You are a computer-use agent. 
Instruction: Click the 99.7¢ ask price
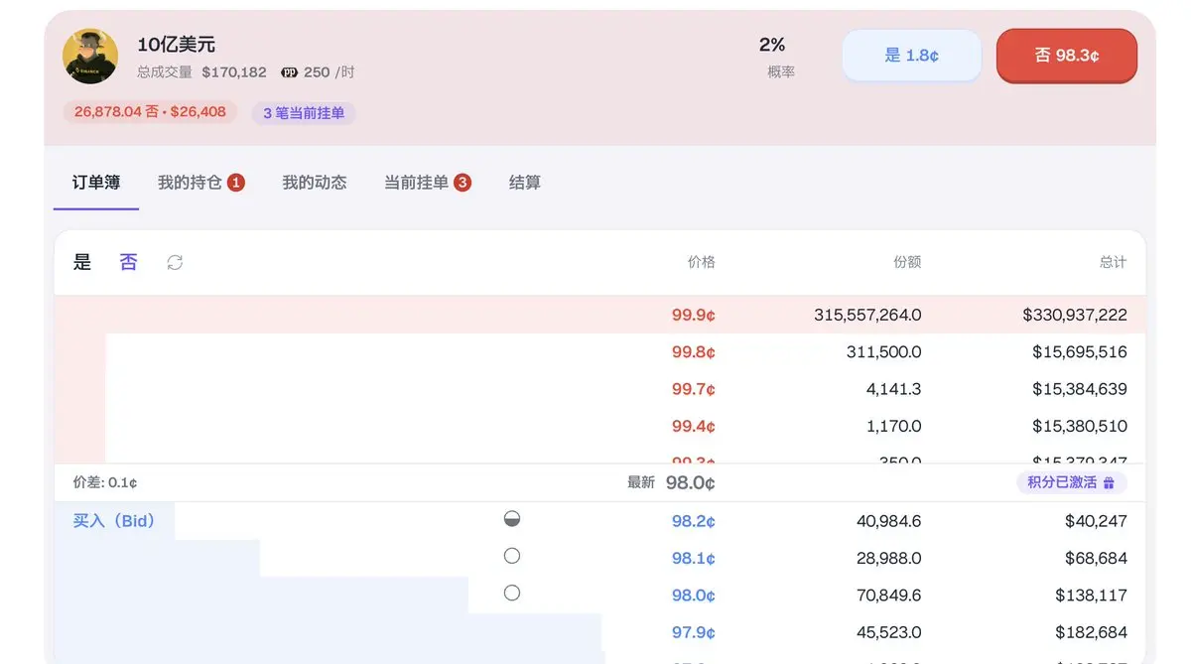pos(694,389)
